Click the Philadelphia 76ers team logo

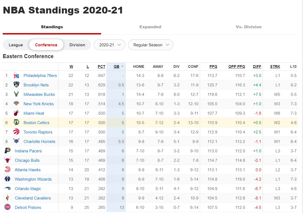pyautogui.click(x=16, y=75)
